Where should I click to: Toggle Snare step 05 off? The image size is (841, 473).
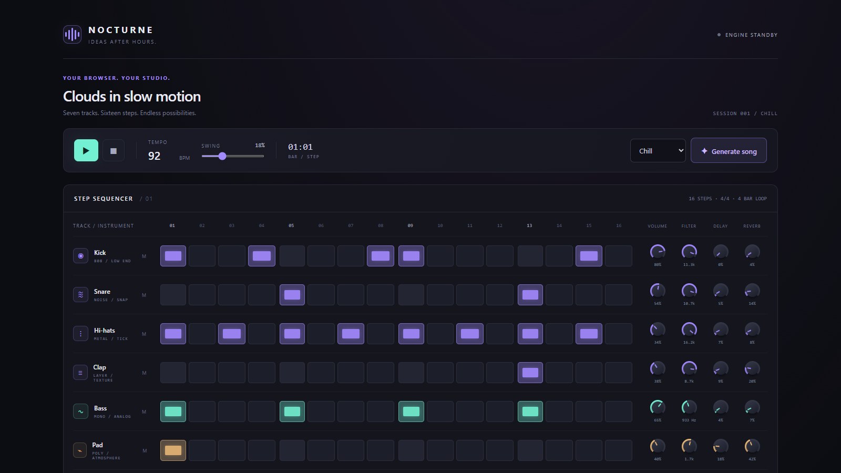tap(292, 295)
